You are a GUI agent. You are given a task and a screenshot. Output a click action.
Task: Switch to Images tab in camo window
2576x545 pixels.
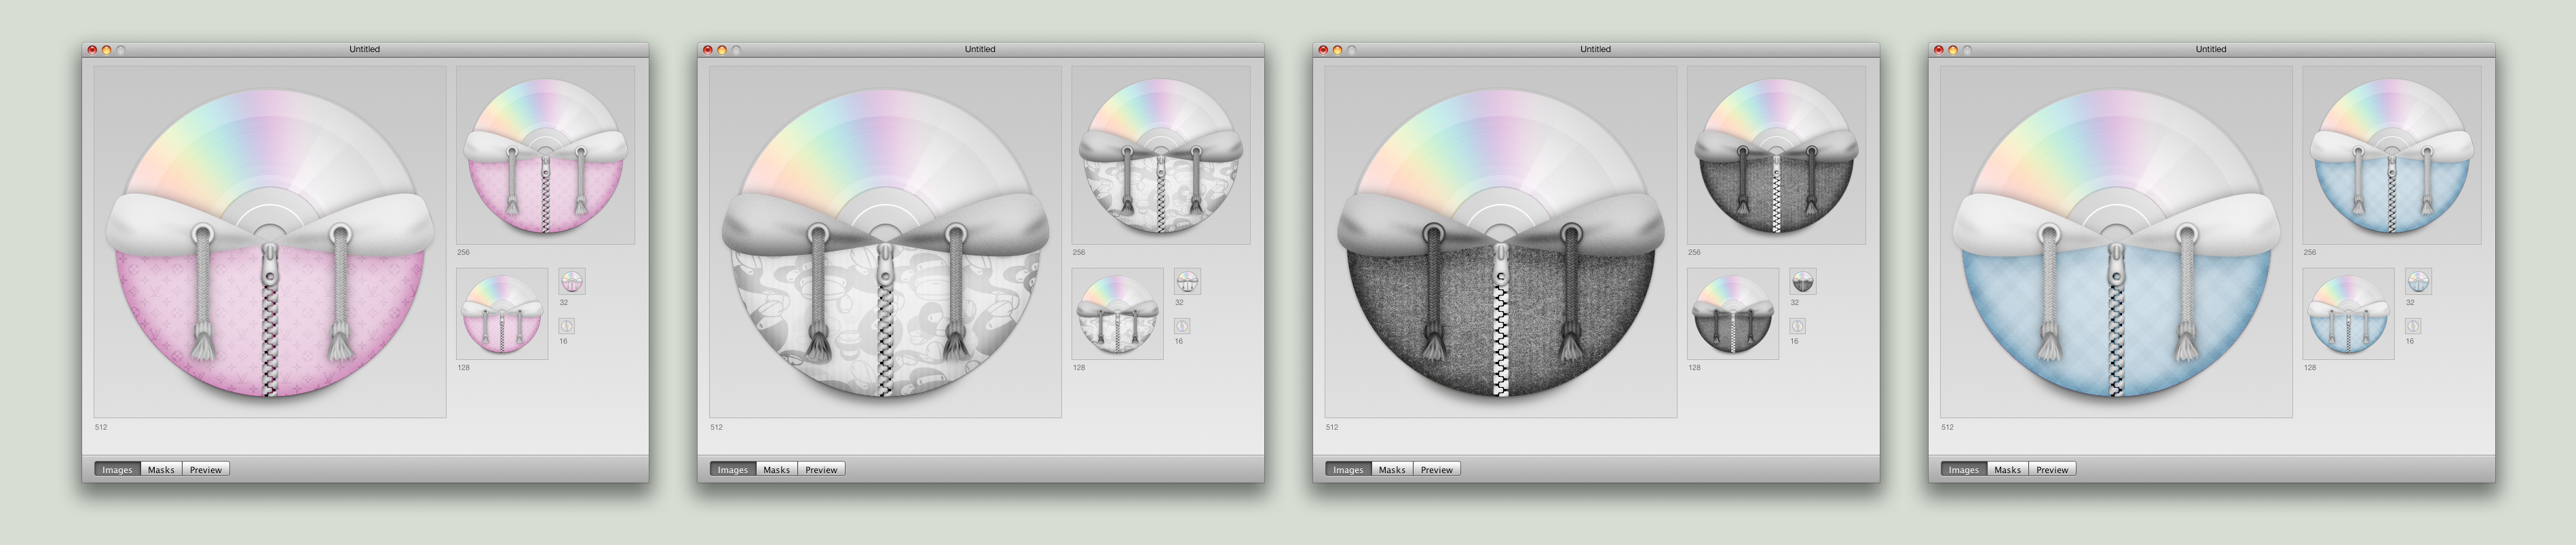pyautogui.click(x=733, y=469)
